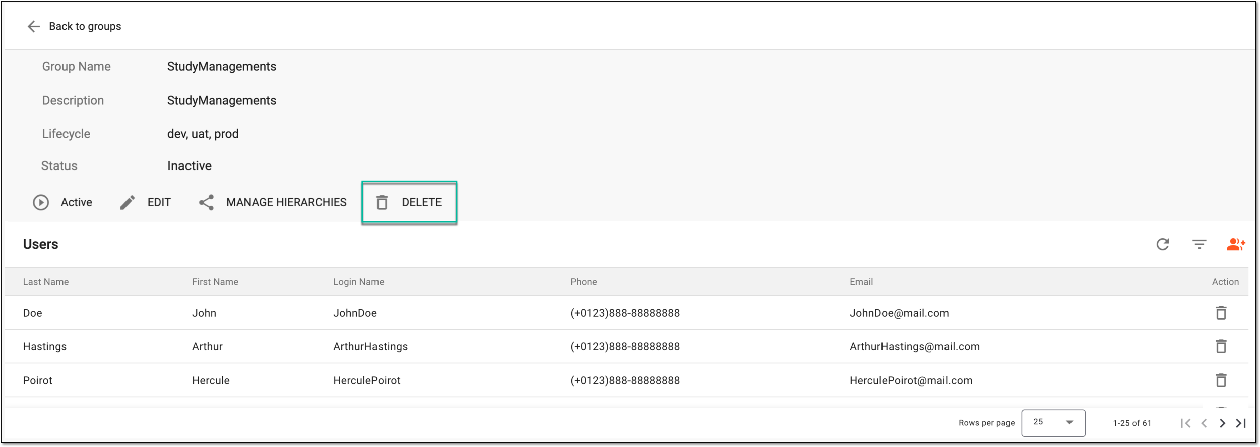Click the share icon for hierarchies
Screen dimensions: 1260x447
coord(206,202)
